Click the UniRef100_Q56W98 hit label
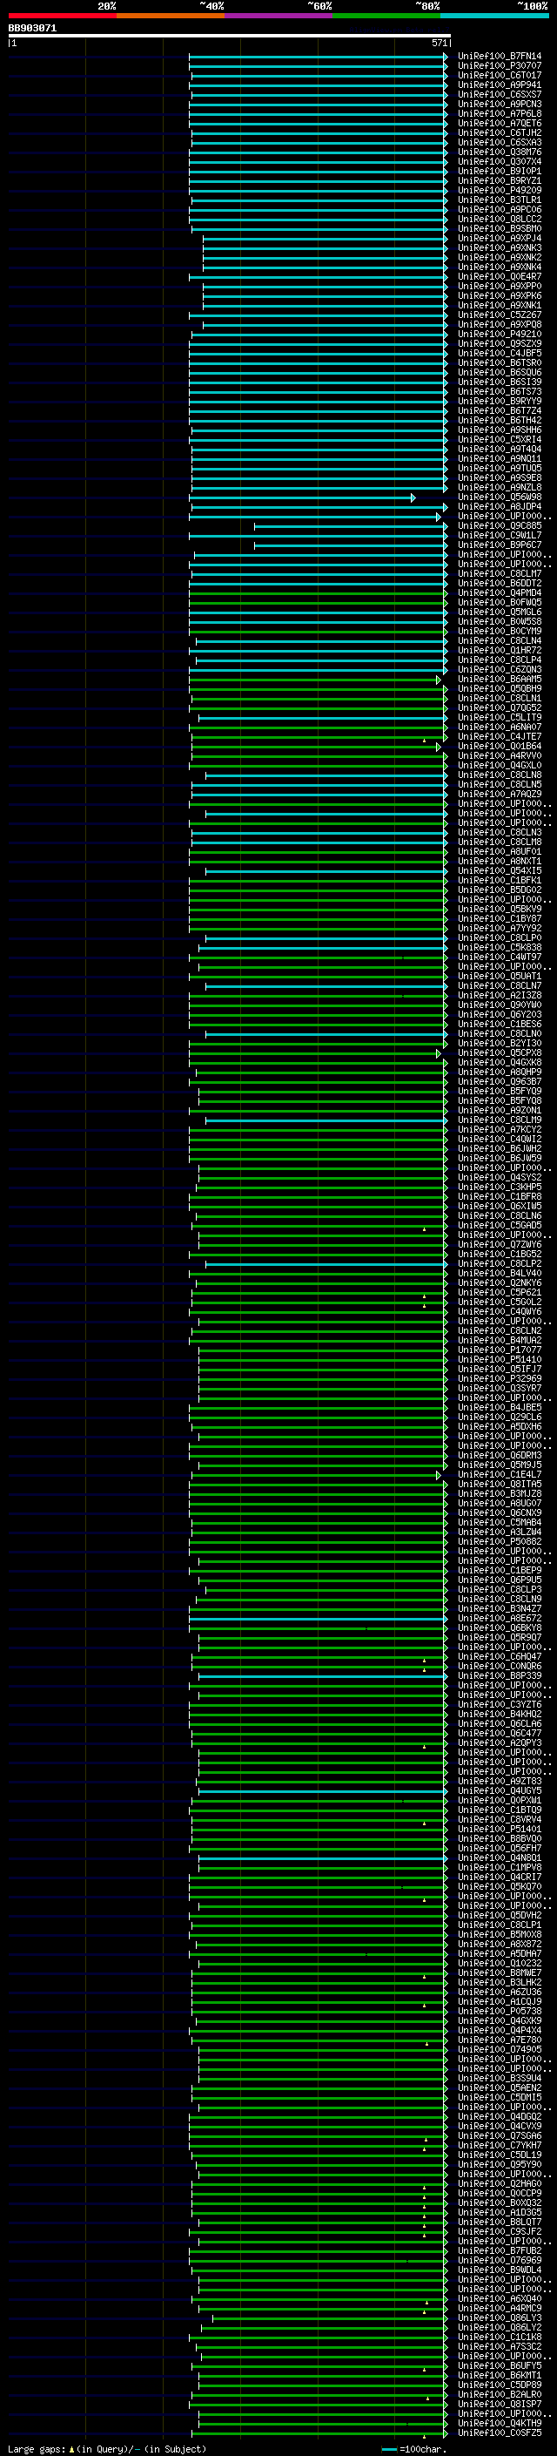Screen dimensions: 557x2456 click(x=500, y=497)
